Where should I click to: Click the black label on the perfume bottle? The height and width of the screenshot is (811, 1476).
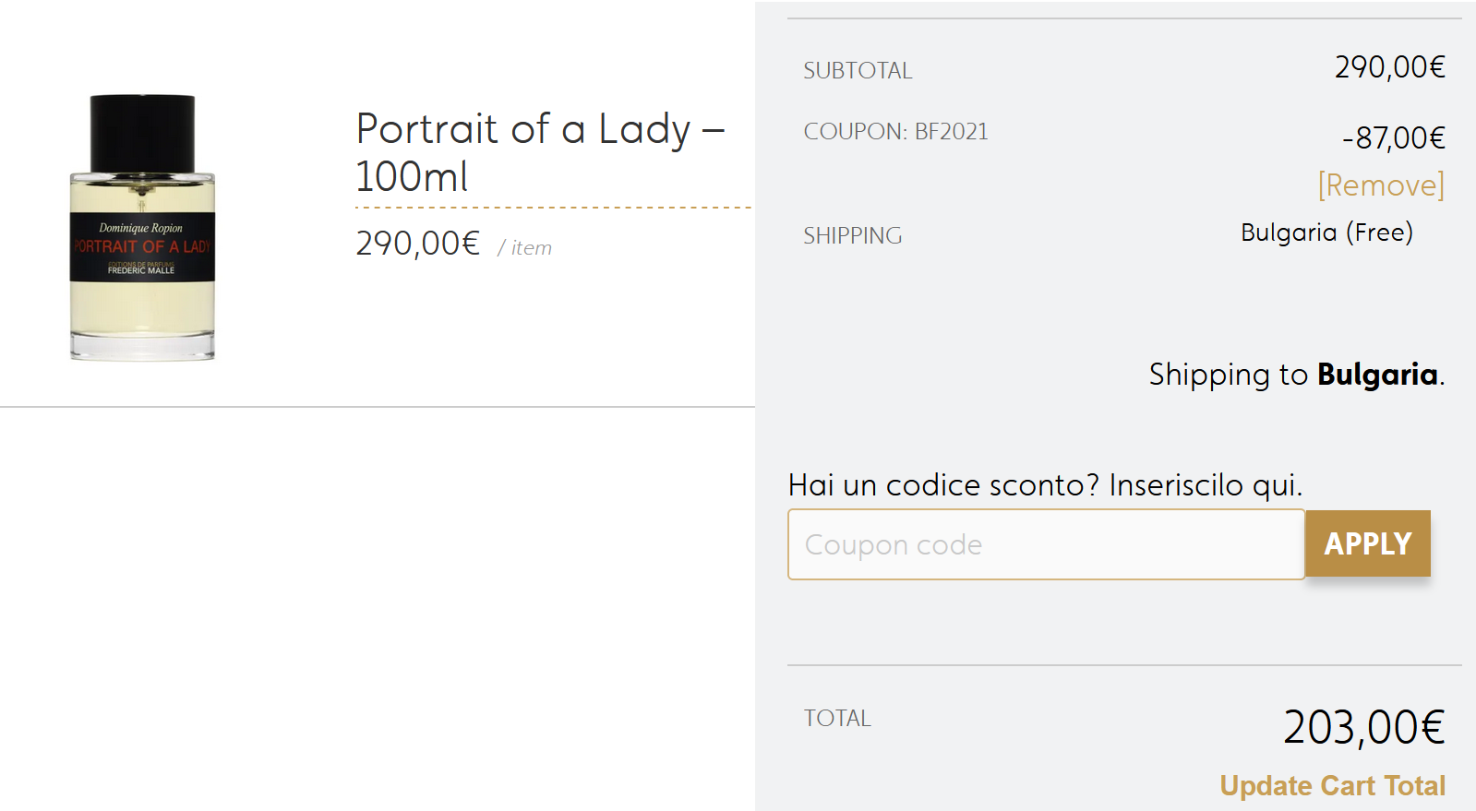[x=142, y=247]
